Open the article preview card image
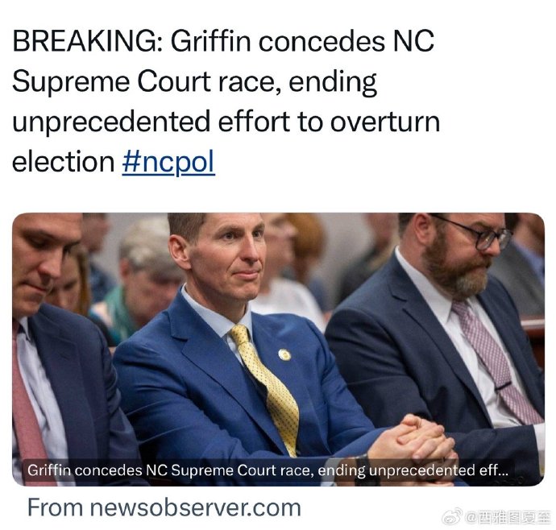This screenshot has height=530, width=556. tap(278, 350)
